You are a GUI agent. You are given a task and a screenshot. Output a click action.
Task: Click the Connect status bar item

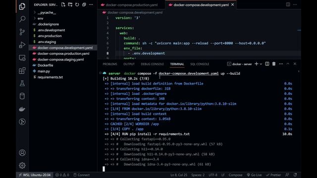click(x=81, y=175)
